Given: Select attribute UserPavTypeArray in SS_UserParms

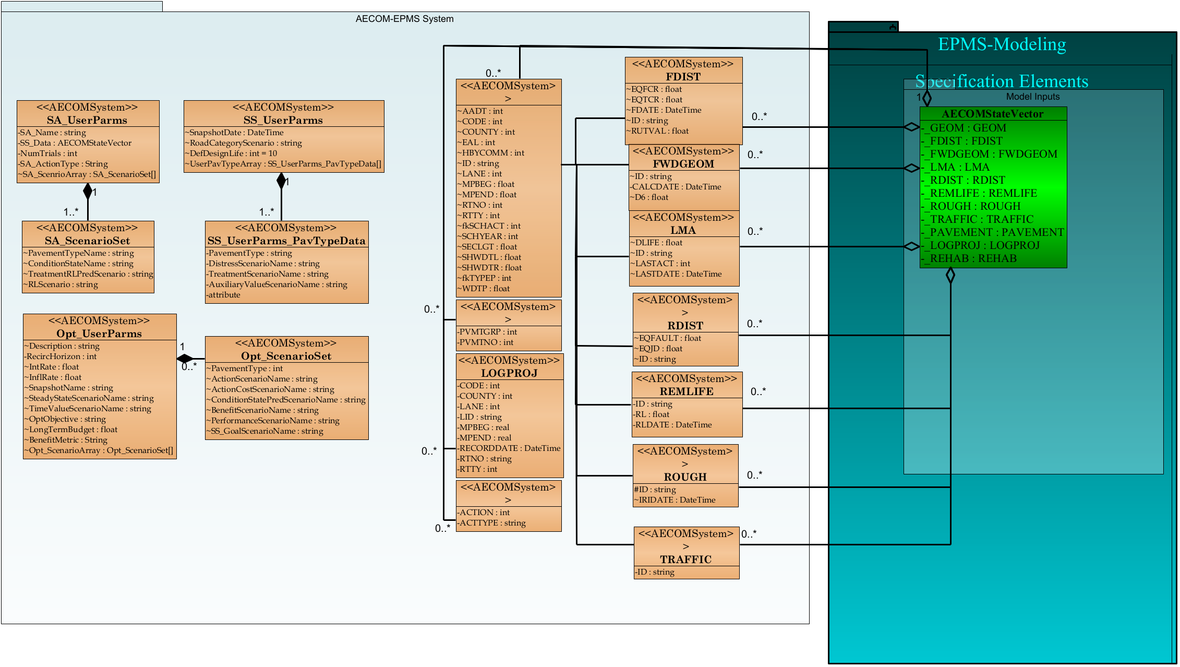Looking at the screenshot, I should [283, 164].
